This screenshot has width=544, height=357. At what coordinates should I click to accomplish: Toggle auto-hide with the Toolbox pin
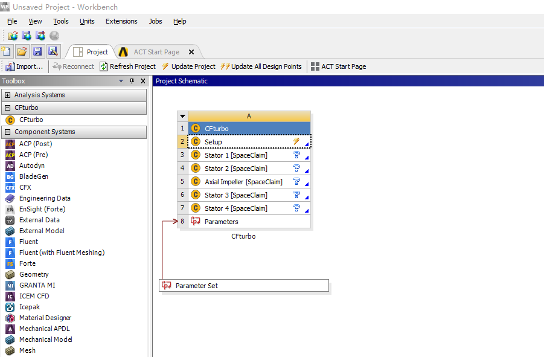131,80
